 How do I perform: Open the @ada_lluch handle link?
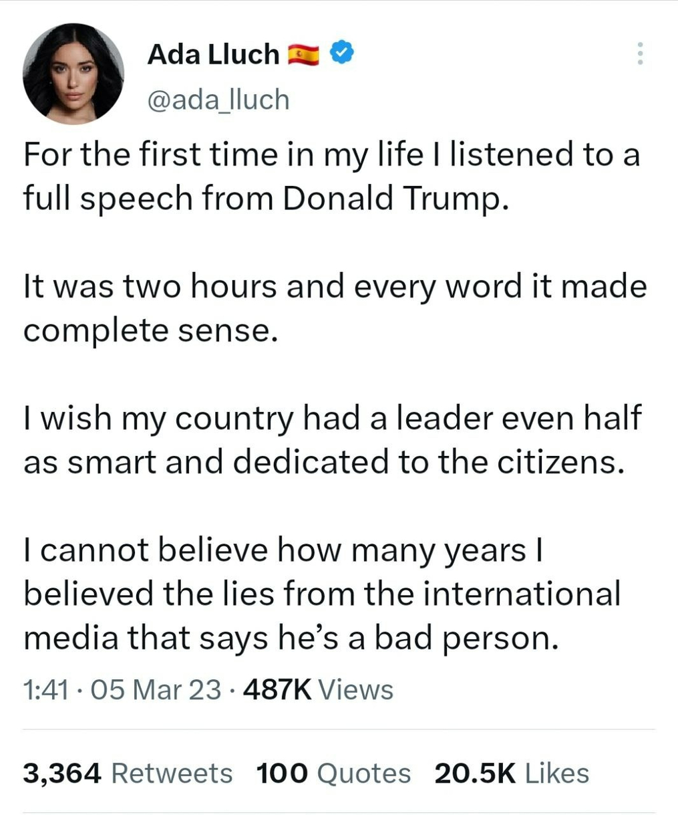coord(218,100)
